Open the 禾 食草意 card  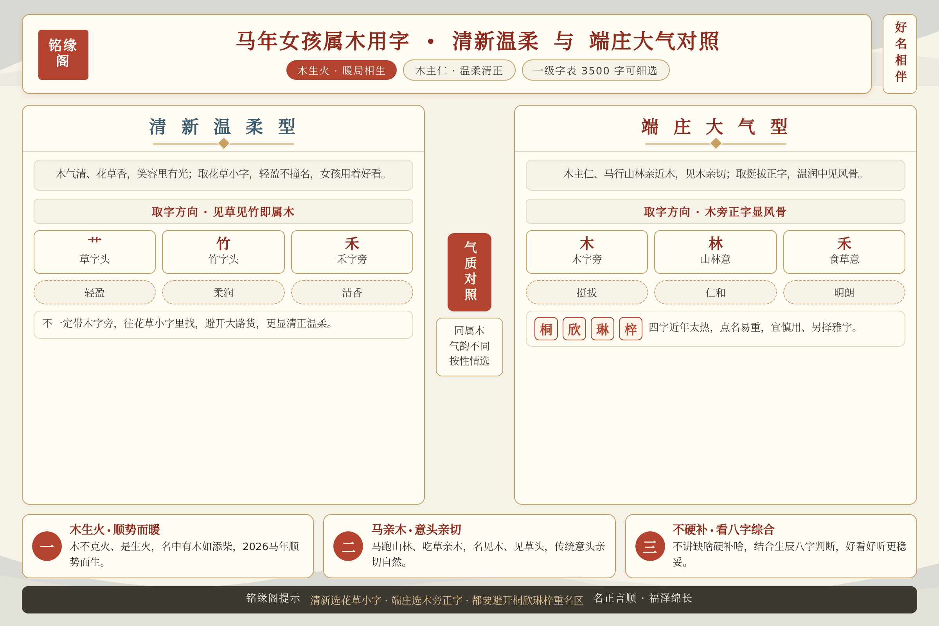[x=844, y=252]
